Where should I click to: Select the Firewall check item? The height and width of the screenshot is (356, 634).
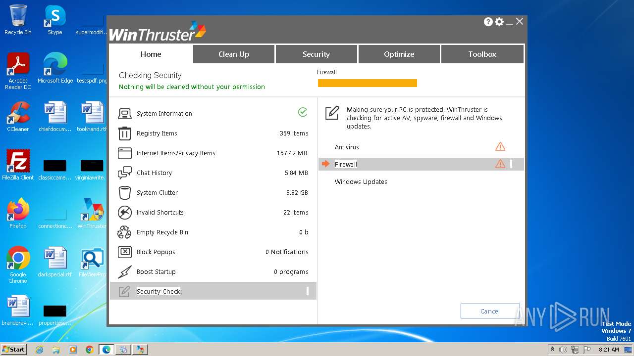[346, 164]
